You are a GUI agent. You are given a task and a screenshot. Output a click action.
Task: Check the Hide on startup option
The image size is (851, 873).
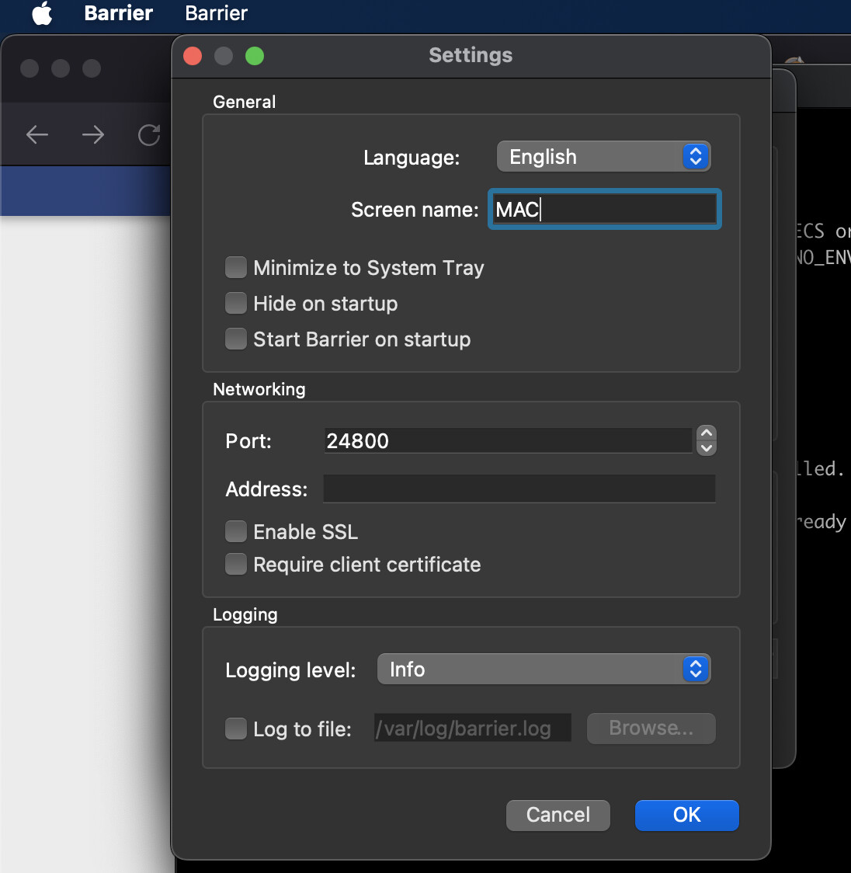click(236, 304)
